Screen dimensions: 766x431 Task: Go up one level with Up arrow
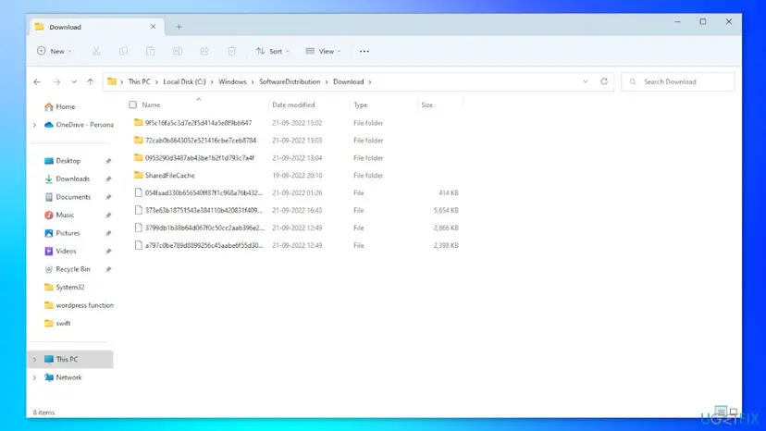(91, 81)
